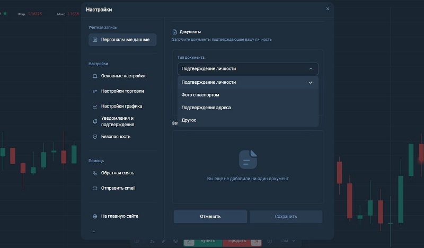424x248 pixels.
Task: Click the bell icon for Уведомления и подтверждения
Action: click(95, 121)
